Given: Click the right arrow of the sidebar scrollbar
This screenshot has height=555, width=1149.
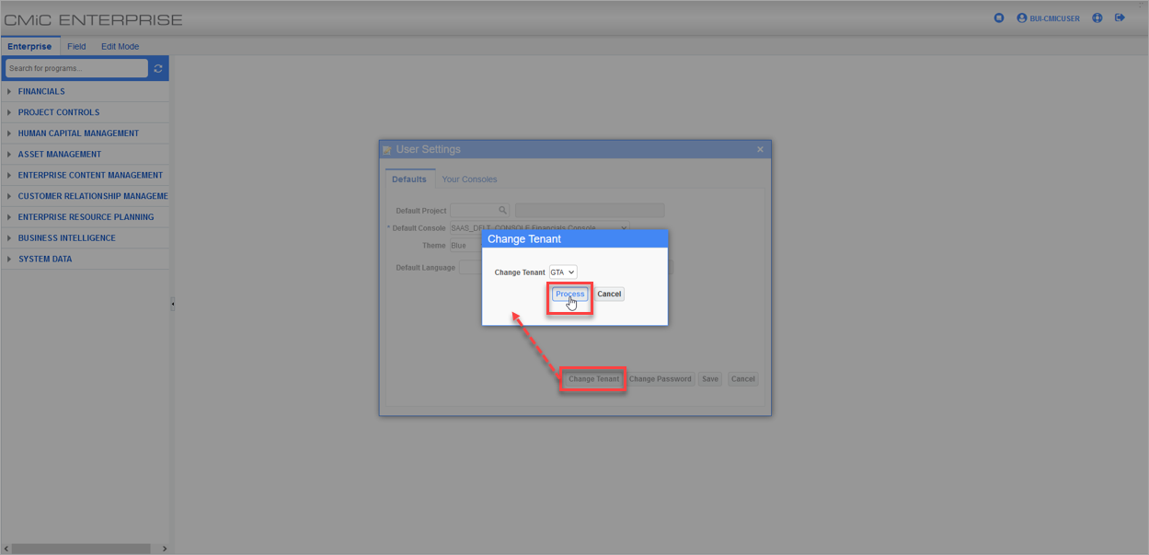Looking at the screenshot, I should pos(164,549).
